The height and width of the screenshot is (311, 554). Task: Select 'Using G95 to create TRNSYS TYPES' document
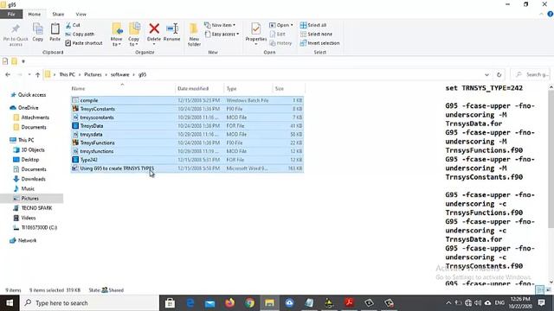[x=187, y=168]
